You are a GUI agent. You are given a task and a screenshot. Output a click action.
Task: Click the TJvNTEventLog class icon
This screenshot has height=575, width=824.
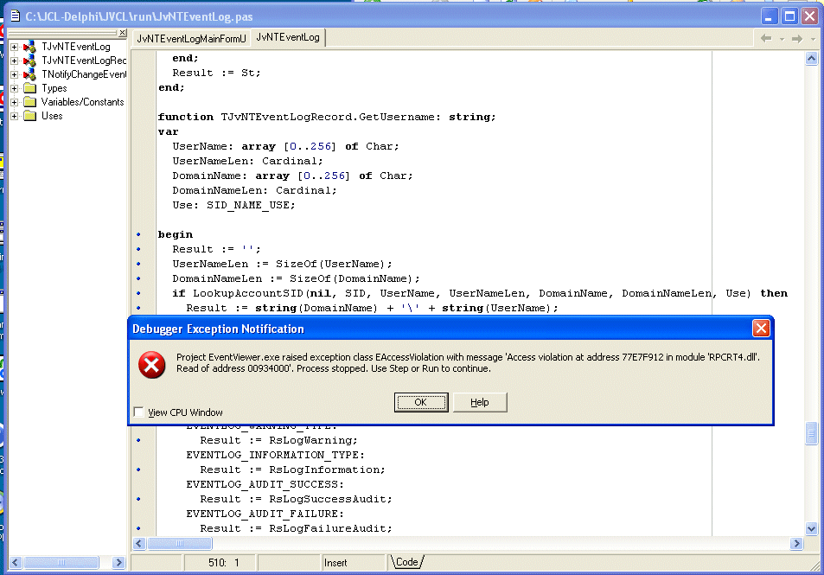(29, 47)
